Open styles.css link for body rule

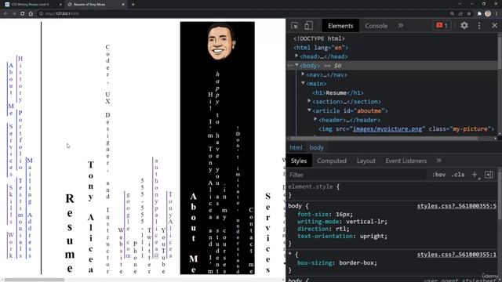point(457,206)
